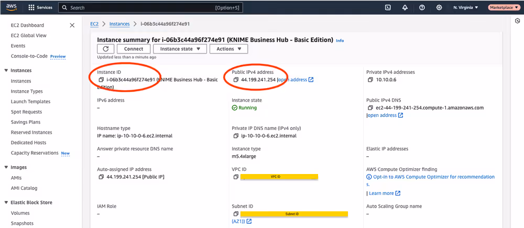Screen dimensions: 524x228
Task: Copy the Instance ID
Action: 101,80
